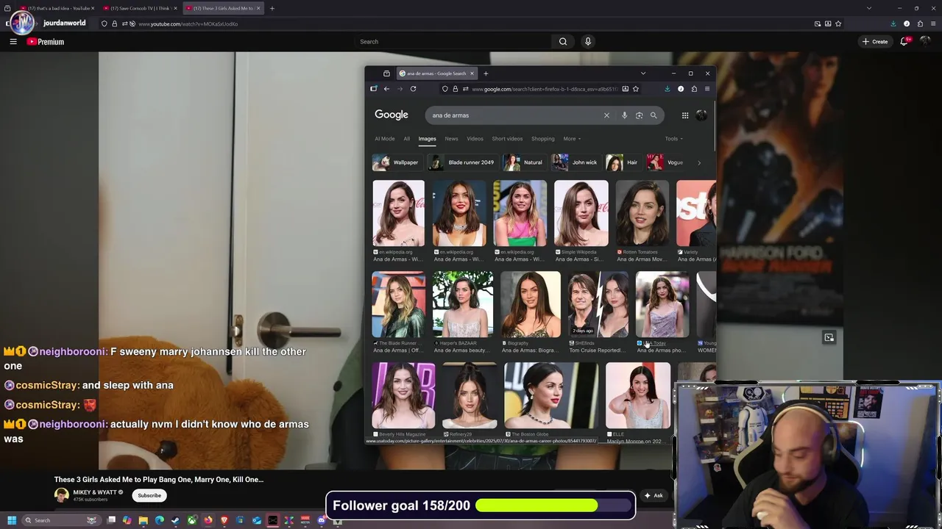This screenshot has height=529, width=942.
Task: Open Brave browser from the taskbar
Action: pyautogui.click(x=224, y=520)
